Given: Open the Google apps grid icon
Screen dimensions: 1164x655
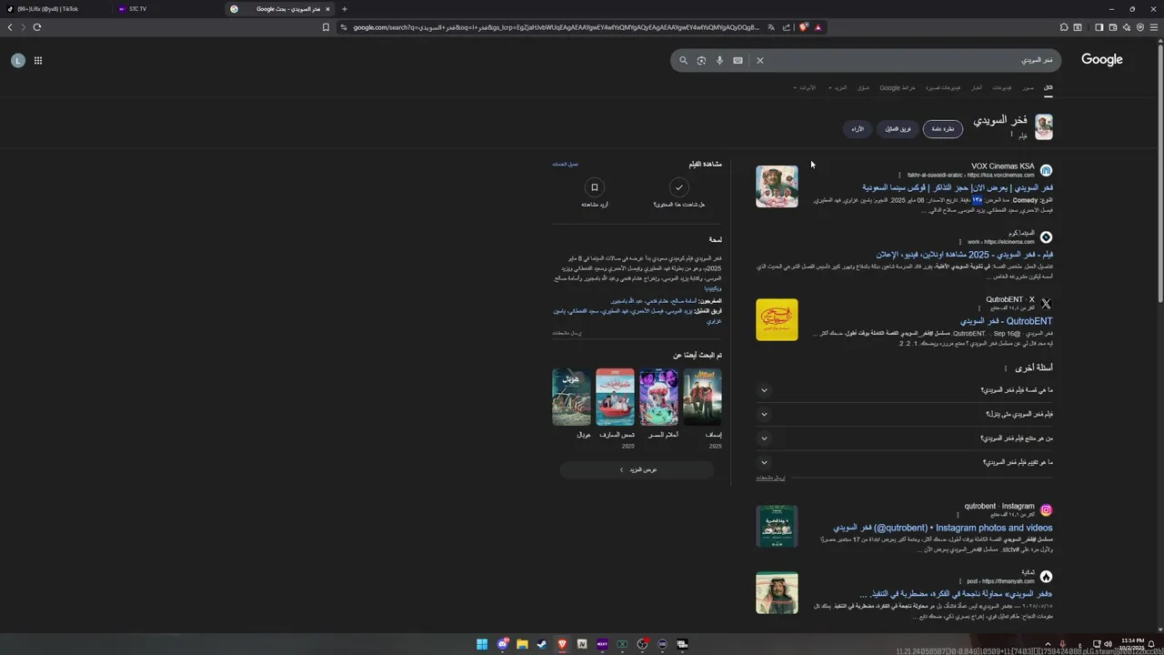Looking at the screenshot, I should pos(38,61).
